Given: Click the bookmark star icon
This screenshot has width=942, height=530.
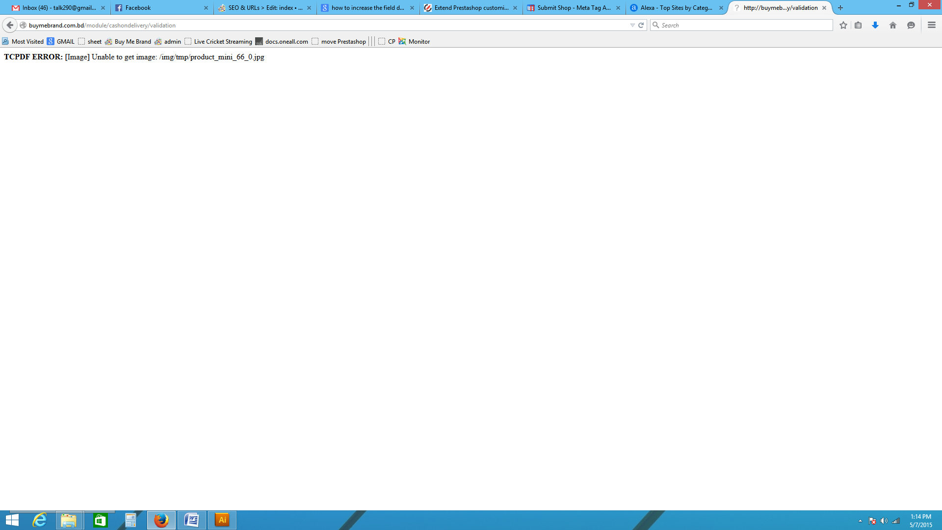Looking at the screenshot, I should point(843,25).
